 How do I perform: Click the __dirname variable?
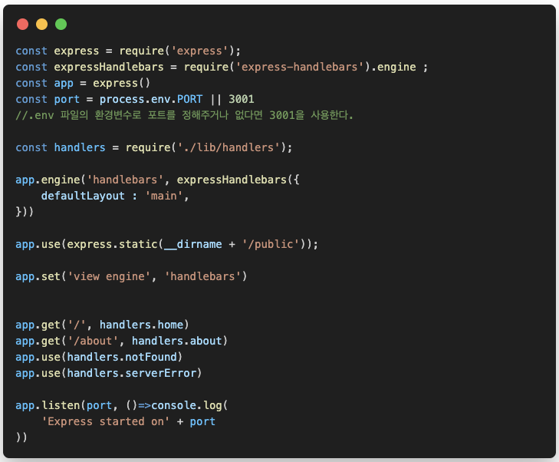coord(193,244)
